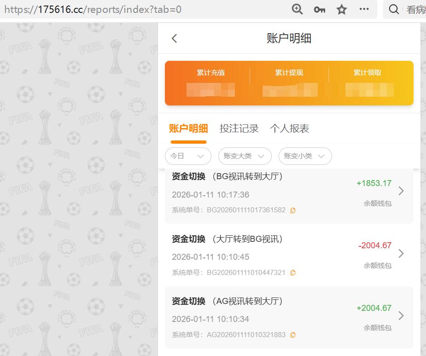This screenshot has height=356, width=426.
Task: Click the magnifier zoom icon in the address bar
Action: (297, 9)
